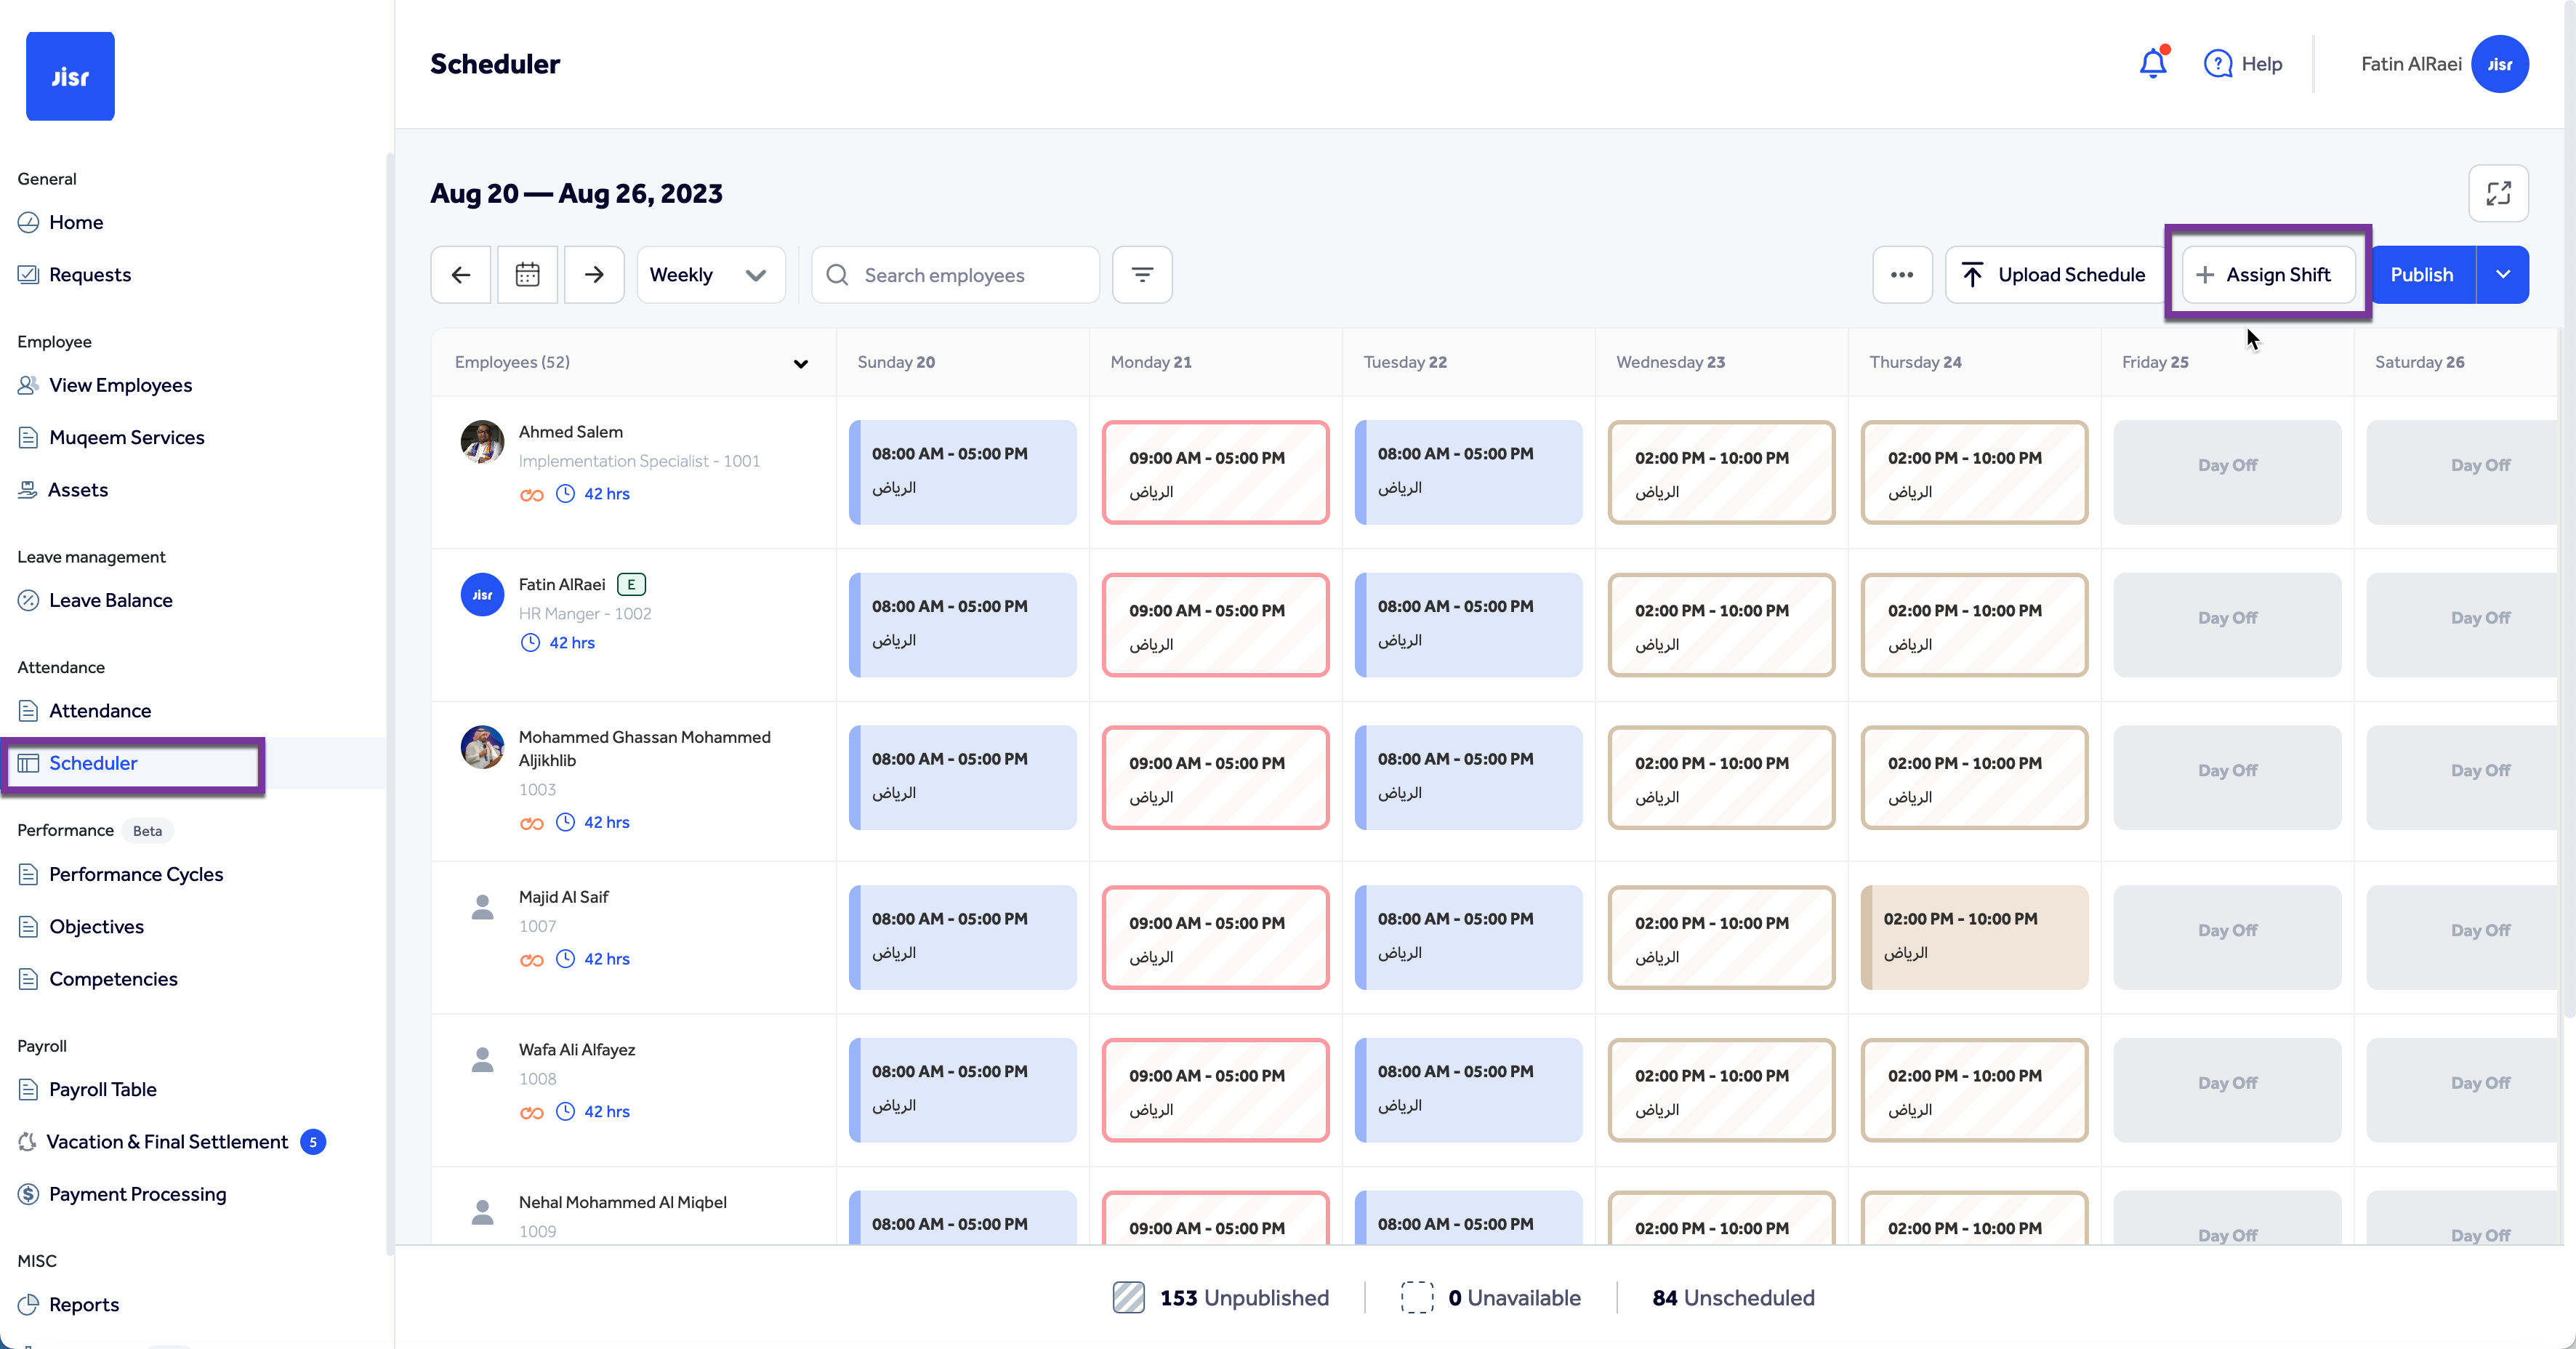
Task: Click the link icon next to Ahmed Salem's hours
Action: click(x=531, y=494)
